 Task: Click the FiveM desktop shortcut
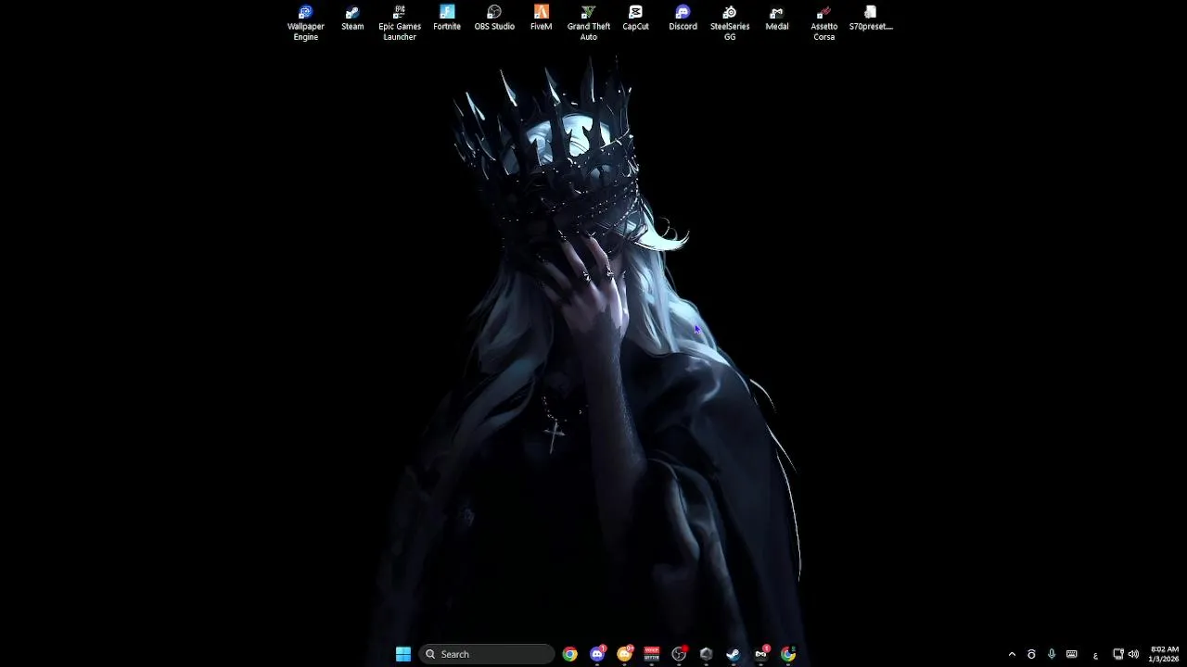(542, 19)
